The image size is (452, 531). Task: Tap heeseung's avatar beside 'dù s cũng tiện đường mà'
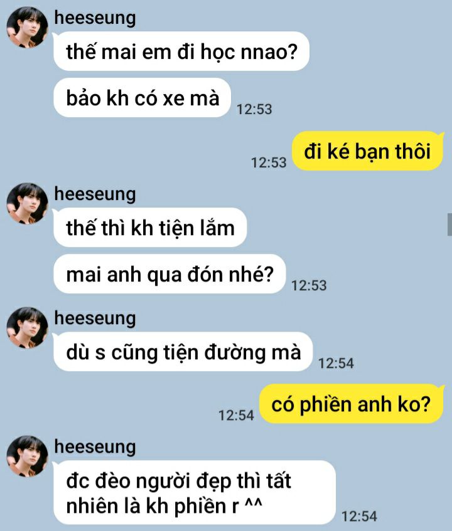[27, 328]
